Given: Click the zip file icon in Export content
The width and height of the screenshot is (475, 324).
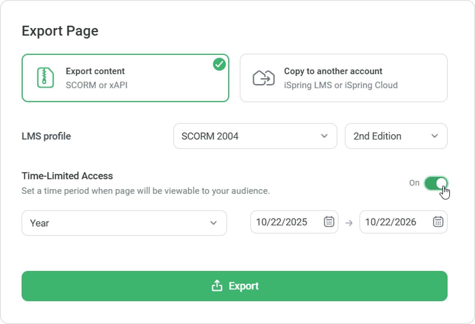Looking at the screenshot, I should click(45, 78).
